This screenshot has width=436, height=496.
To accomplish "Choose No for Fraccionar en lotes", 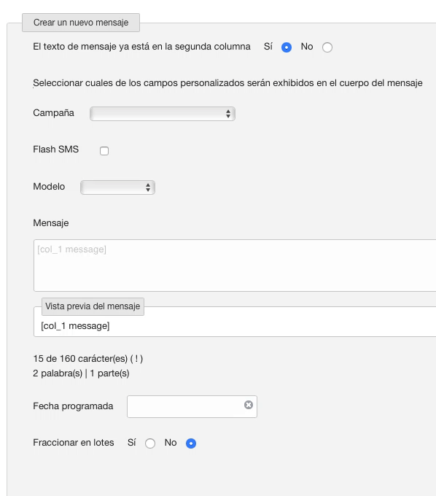I will 191,443.
